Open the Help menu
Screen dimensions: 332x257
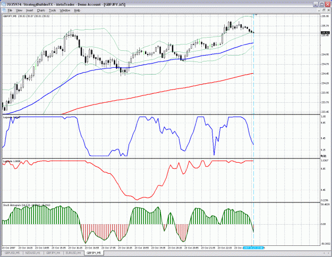point(77,11)
